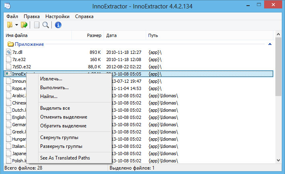Sort by the Имя файла column header
This screenshot has width=285, height=174.
tap(38, 35)
